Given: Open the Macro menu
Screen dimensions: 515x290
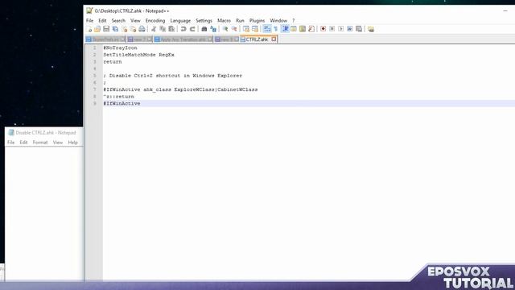Looking at the screenshot, I should [x=224, y=20].
